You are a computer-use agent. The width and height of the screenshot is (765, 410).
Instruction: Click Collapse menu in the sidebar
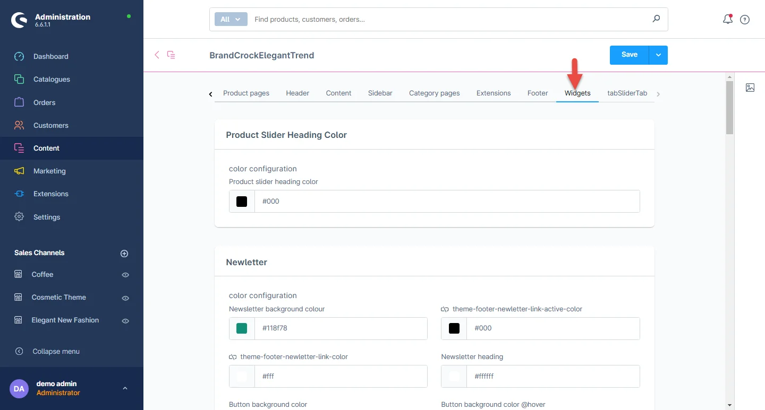[56, 351]
